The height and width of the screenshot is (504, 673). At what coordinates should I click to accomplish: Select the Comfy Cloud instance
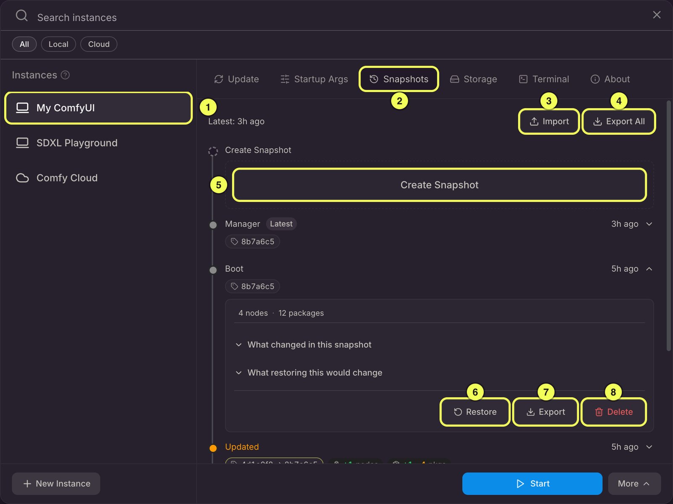click(x=98, y=178)
